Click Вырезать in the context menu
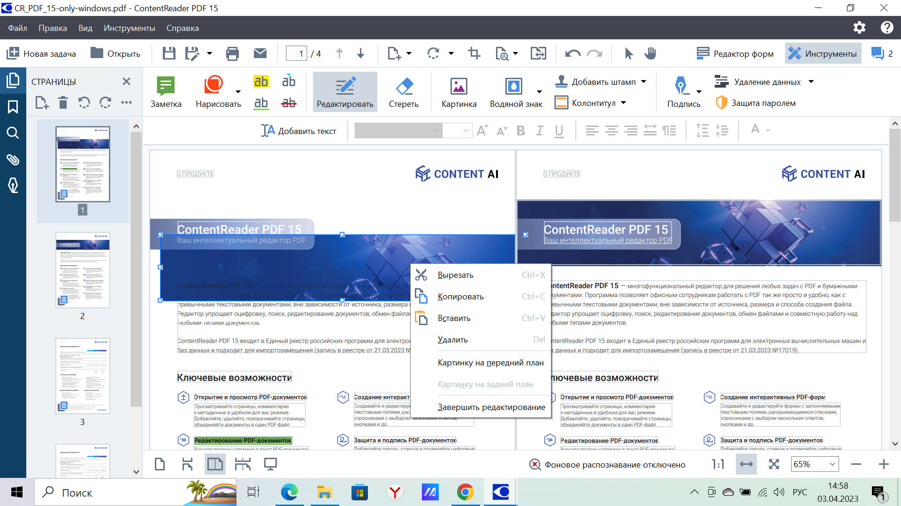Image resolution: width=901 pixels, height=506 pixels. pos(455,275)
